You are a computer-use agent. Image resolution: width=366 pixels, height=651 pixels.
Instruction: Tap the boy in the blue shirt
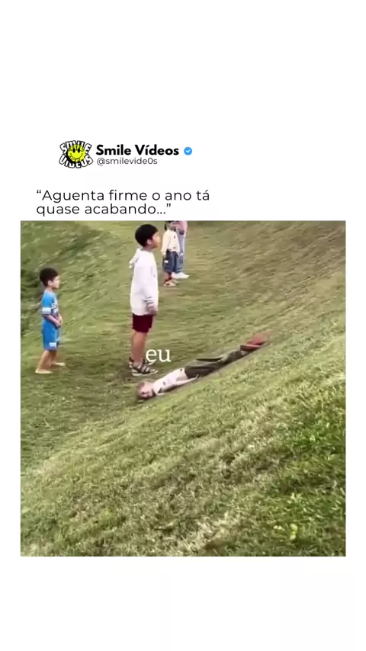click(x=50, y=320)
